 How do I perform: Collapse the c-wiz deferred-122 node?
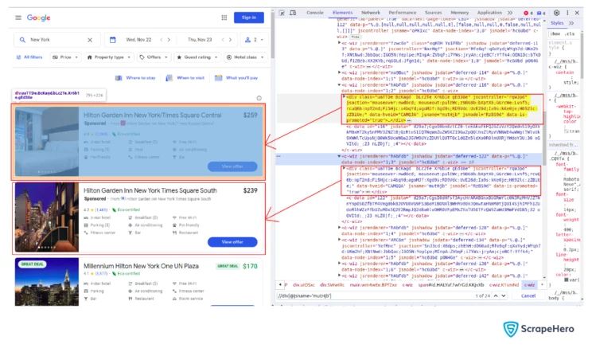click(x=339, y=156)
